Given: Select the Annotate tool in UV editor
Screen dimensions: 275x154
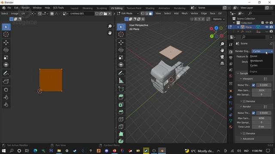Looking at the screenshot, I should tap(6, 73).
